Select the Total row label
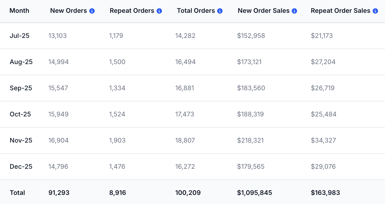Screen dimensions: 385x204 (x=17, y=193)
